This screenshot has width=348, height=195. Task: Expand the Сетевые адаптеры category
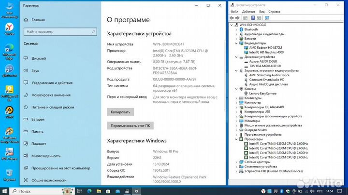pyautogui.click(x=236, y=162)
